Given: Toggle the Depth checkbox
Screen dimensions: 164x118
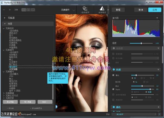Looking at the screenshot, I should point(114,89).
